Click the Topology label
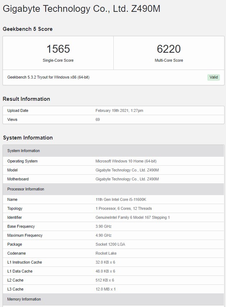This screenshot has width=226, height=307. (15, 208)
